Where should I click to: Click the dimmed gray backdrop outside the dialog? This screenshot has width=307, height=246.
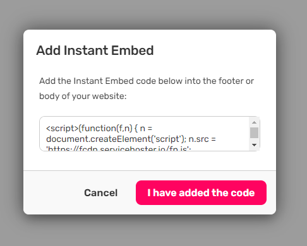click(x=153, y=15)
